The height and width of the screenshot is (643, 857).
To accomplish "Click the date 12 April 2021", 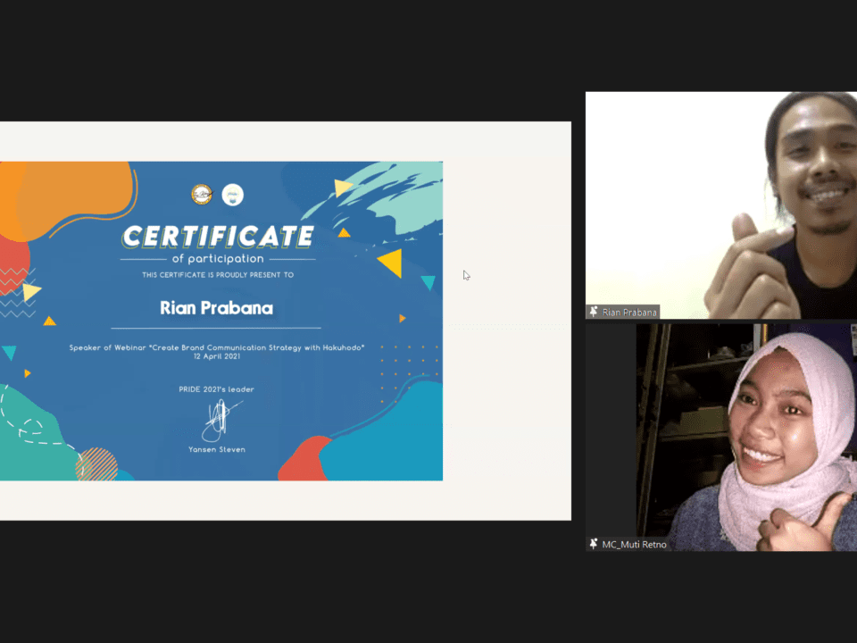I will pos(217,355).
